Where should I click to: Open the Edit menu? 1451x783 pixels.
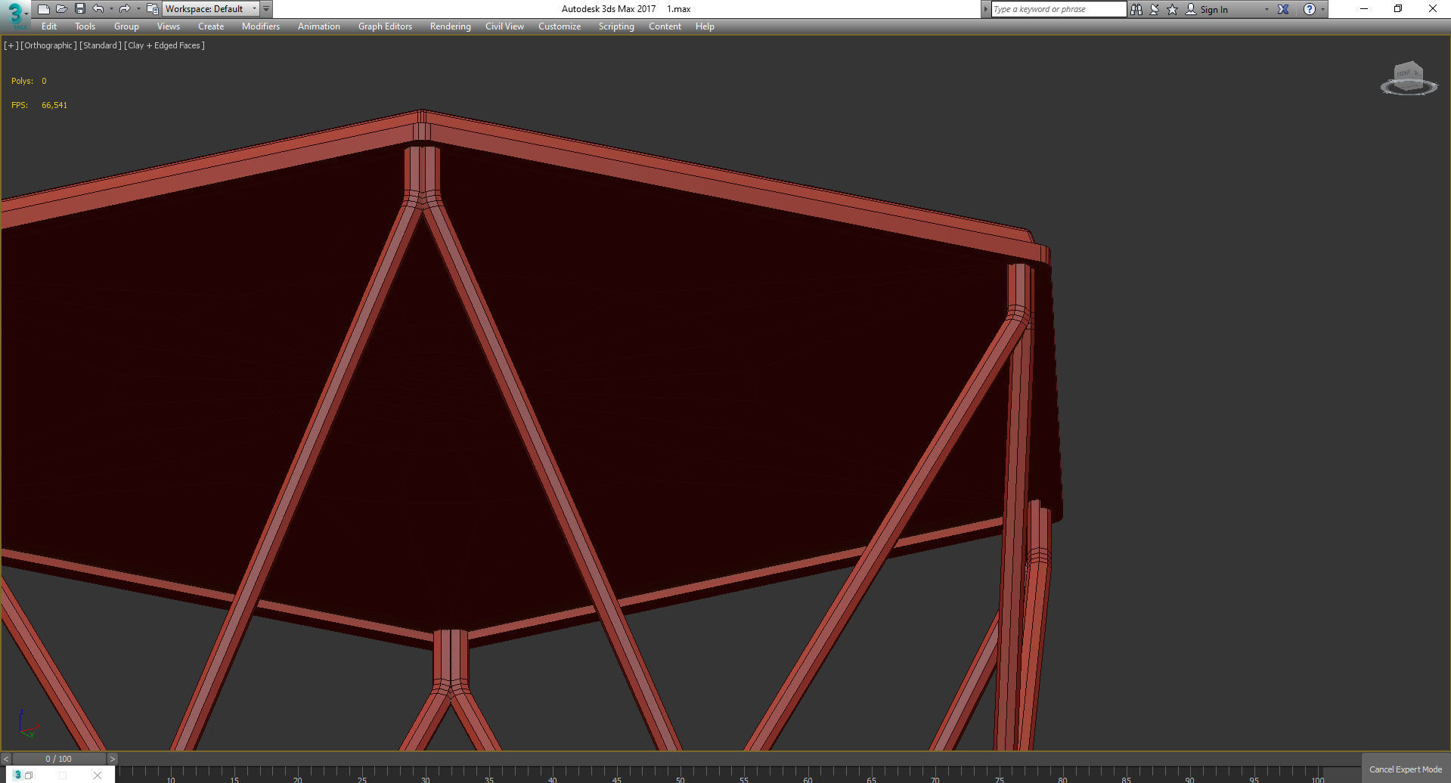click(49, 26)
